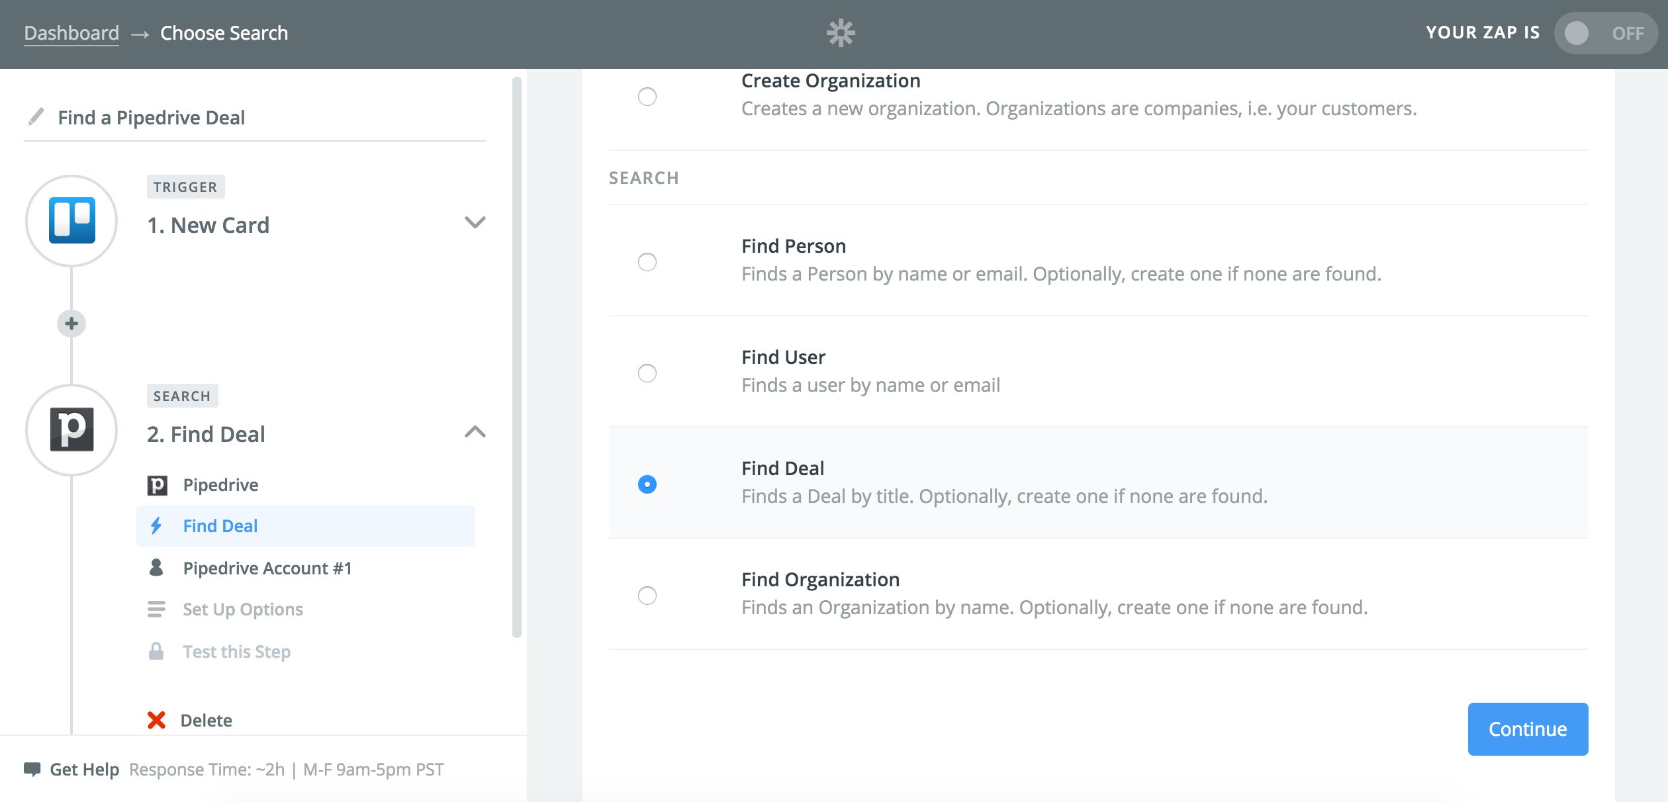Click the plus icon to add a step
1668x802 pixels.
point(71,324)
